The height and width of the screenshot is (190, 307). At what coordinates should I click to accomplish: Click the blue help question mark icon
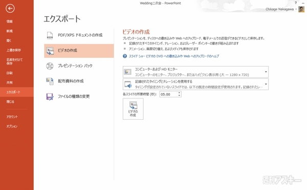tap(125, 56)
